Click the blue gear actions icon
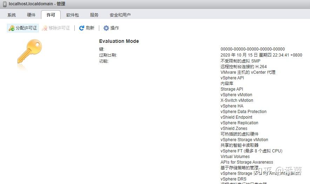The image size is (310, 184). [106, 28]
